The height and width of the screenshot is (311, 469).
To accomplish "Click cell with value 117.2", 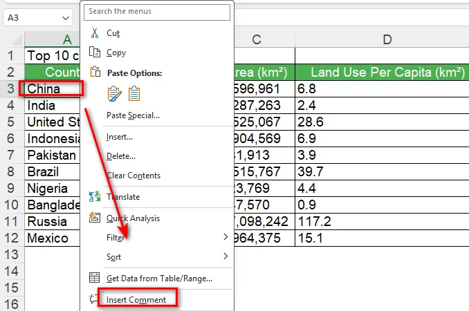I will 382,221.
